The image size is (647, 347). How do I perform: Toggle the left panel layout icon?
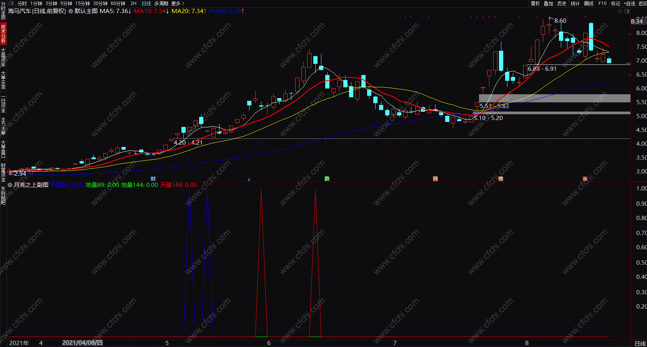(11, 3)
